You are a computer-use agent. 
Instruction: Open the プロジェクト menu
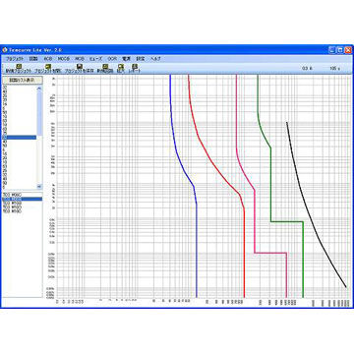(15, 59)
